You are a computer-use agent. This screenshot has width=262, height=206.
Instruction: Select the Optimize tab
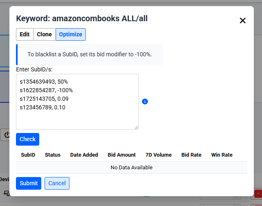point(70,34)
